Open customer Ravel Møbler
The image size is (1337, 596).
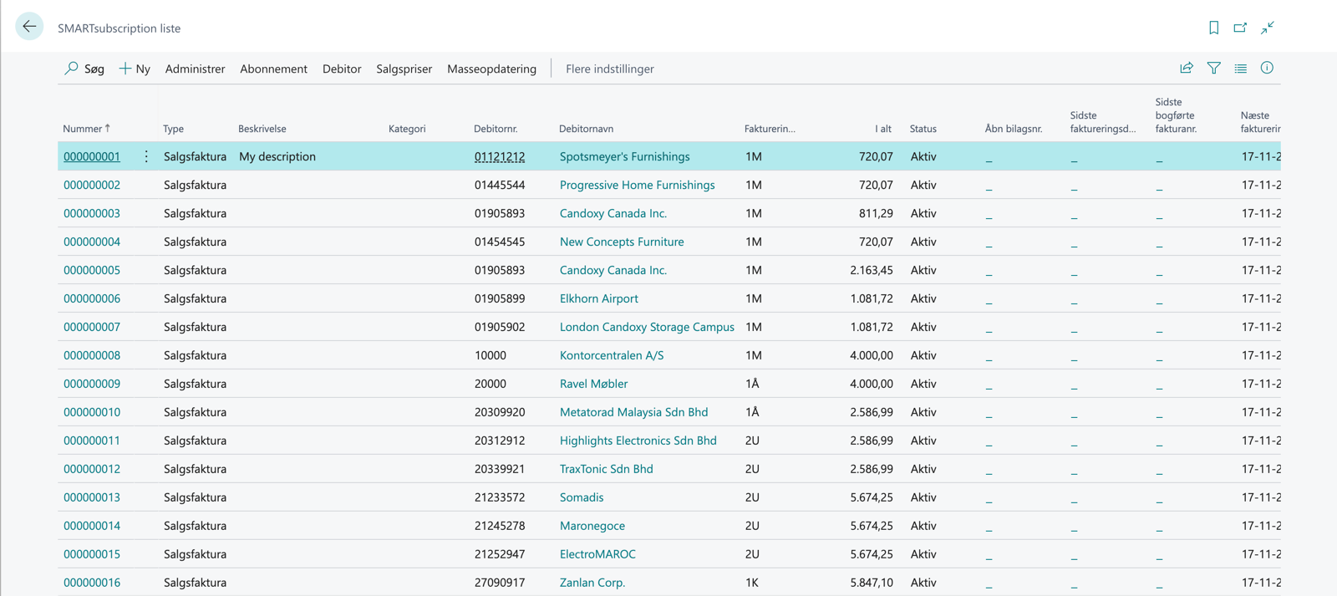[x=593, y=384]
